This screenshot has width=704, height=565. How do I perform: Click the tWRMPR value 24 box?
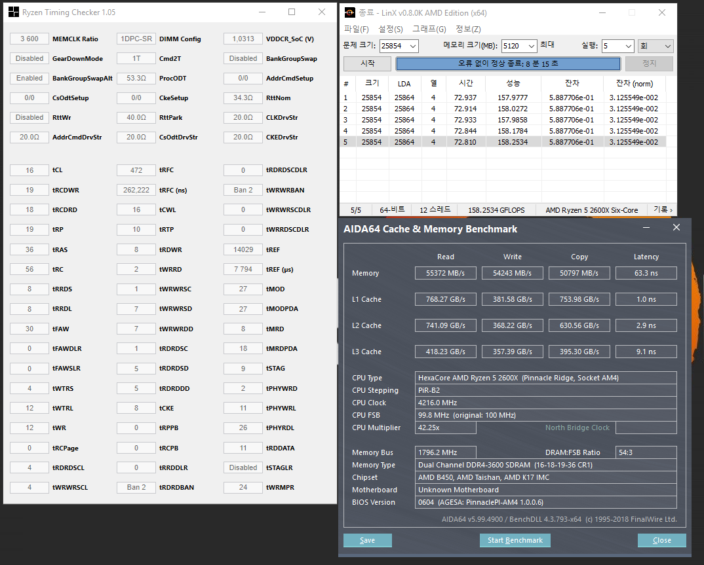pyautogui.click(x=243, y=487)
